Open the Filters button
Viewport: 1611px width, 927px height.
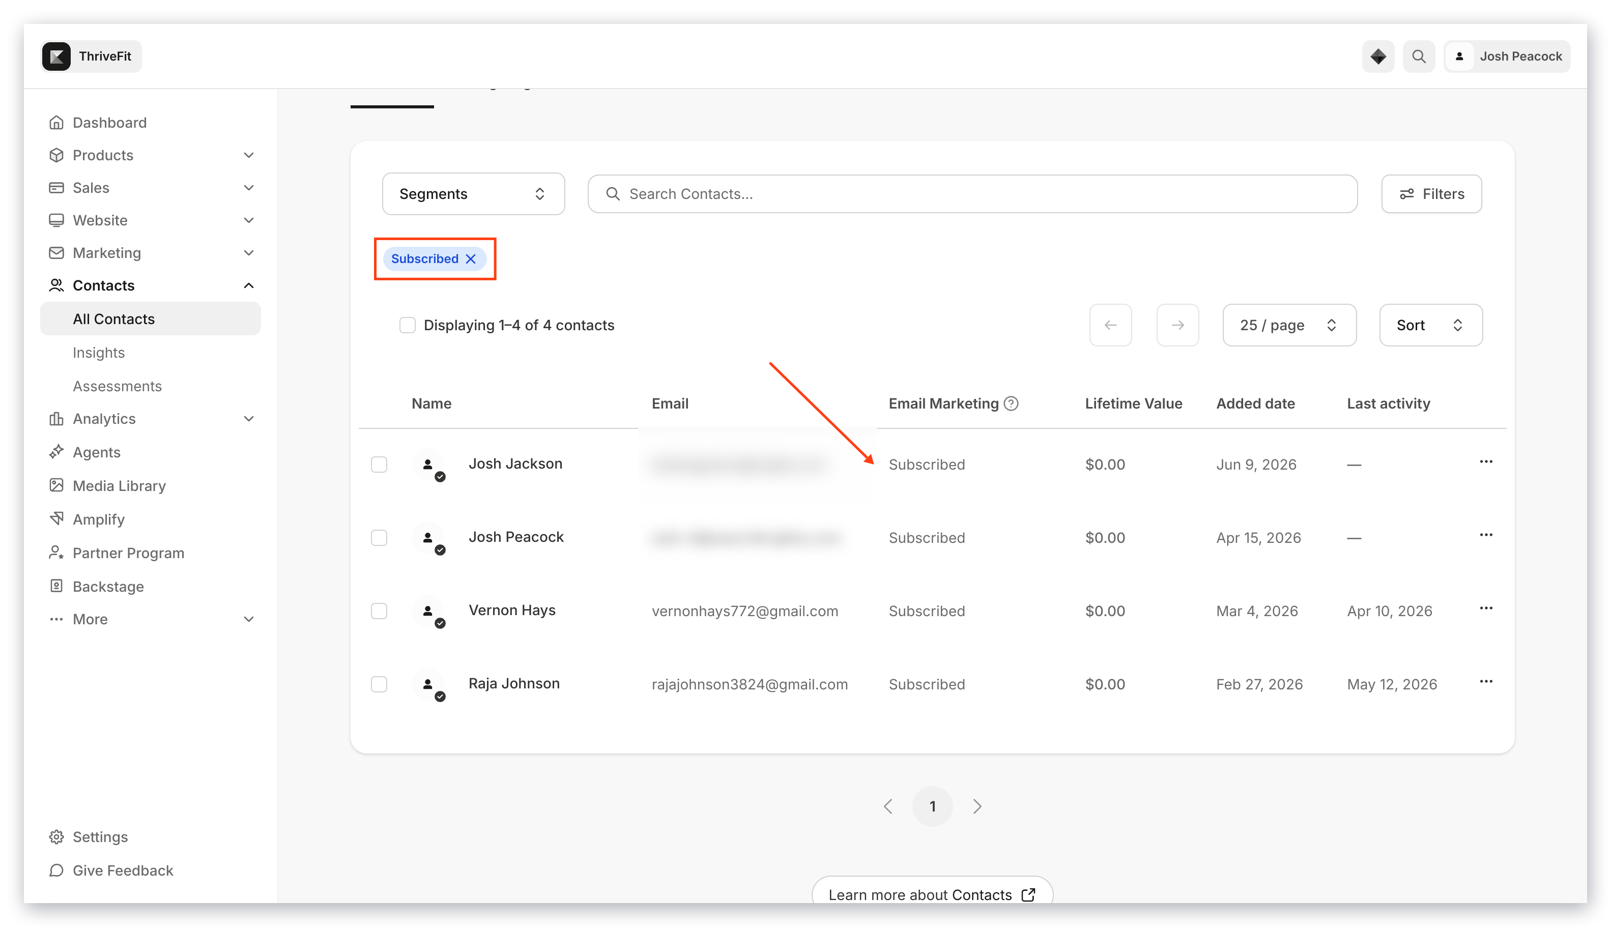click(1431, 193)
